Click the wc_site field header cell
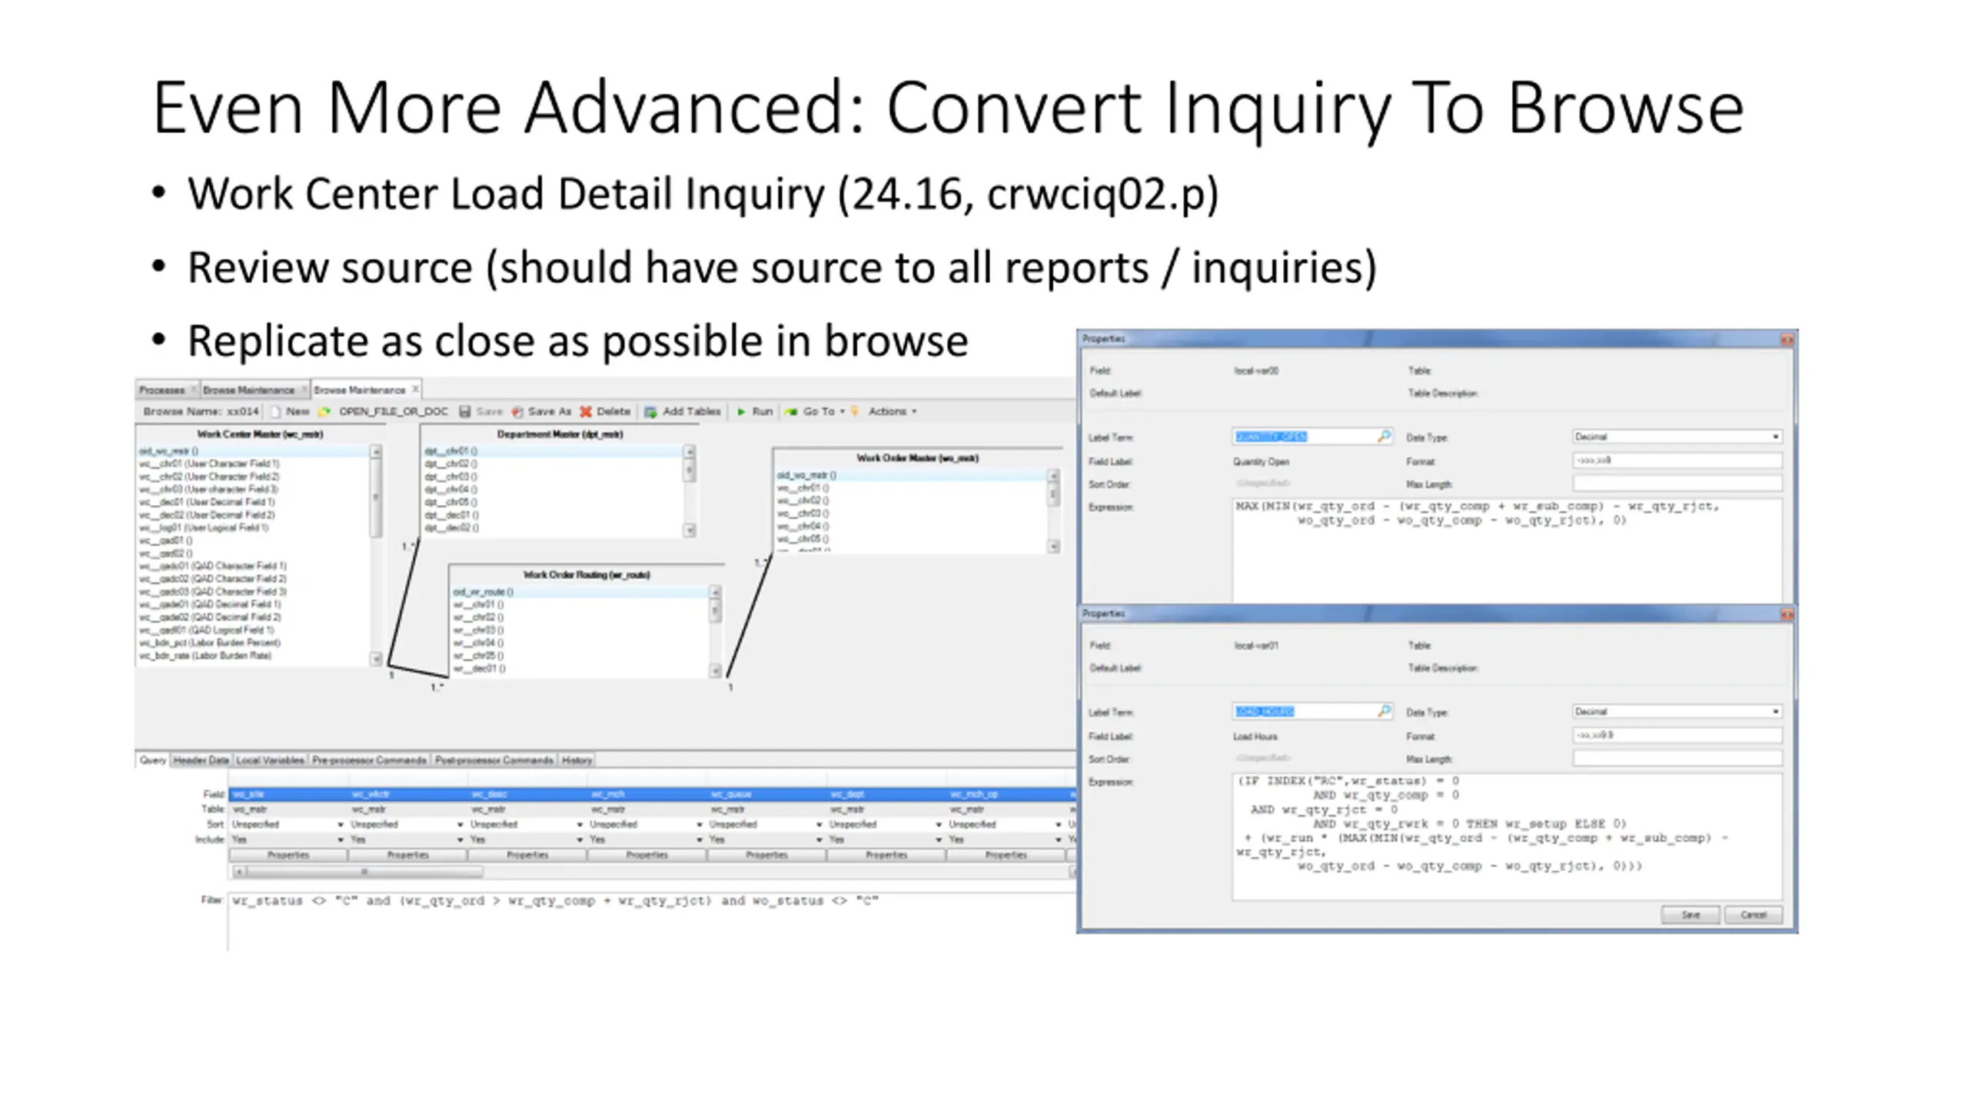This screenshot has height=1107, width=1968. click(289, 794)
